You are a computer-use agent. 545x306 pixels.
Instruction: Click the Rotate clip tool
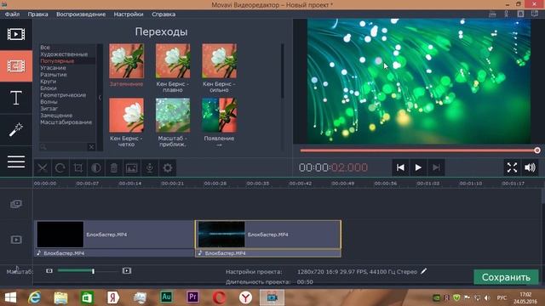coord(60,168)
